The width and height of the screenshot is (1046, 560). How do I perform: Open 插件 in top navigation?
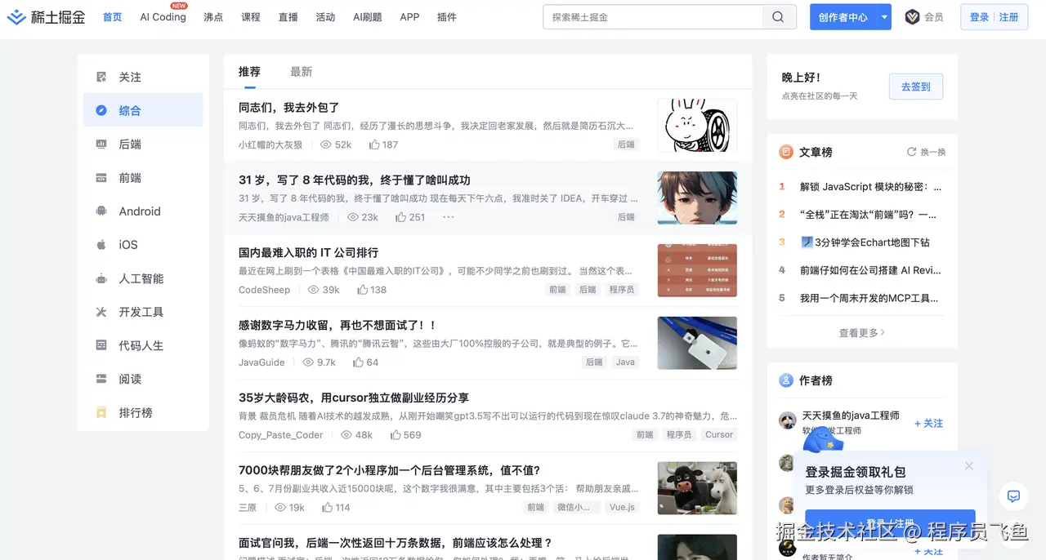click(447, 17)
